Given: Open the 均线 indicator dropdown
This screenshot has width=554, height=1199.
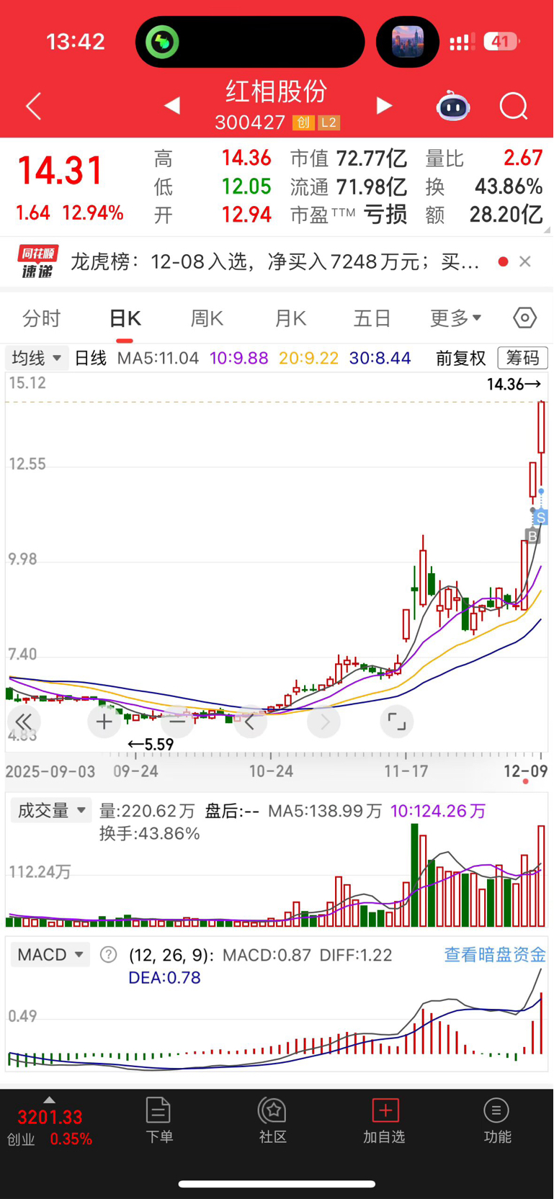Looking at the screenshot, I should click(x=37, y=358).
